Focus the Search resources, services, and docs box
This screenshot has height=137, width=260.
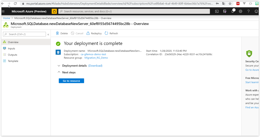click(x=134, y=11)
